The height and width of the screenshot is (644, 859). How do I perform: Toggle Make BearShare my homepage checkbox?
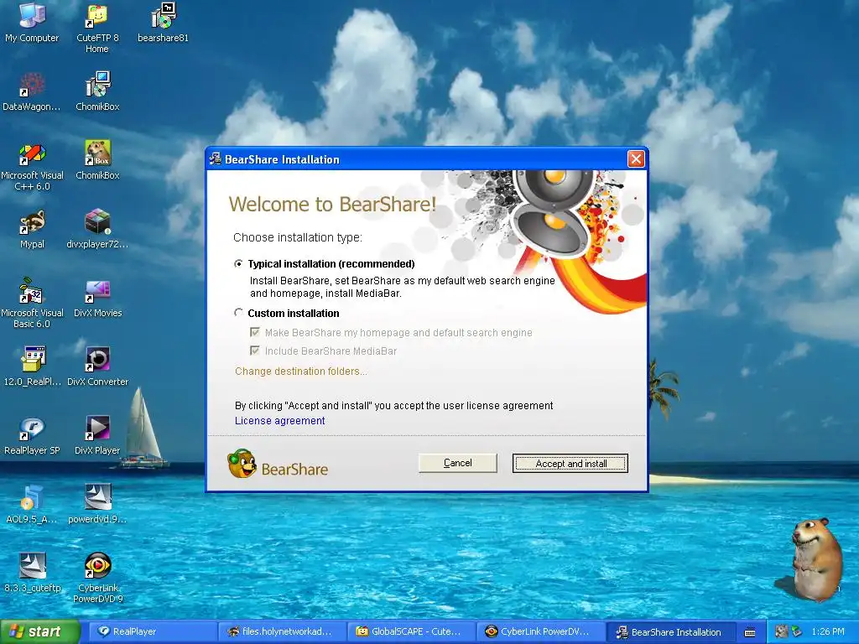coord(255,332)
